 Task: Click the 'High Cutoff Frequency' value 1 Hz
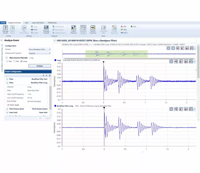pyautogui.click(x=29, y=94)
